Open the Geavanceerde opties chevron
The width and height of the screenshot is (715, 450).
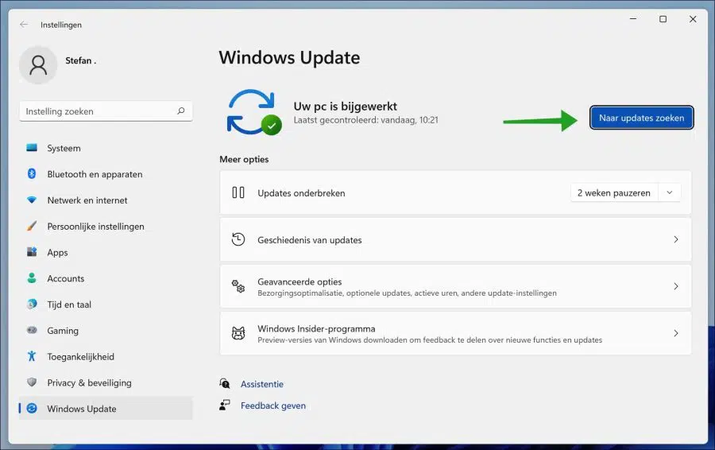[x=676, y=286]
